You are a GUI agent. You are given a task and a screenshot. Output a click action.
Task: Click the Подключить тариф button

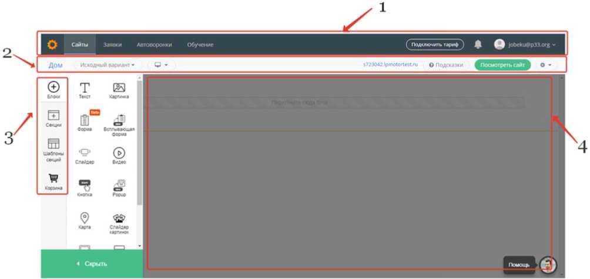click(x=435, y=45)
